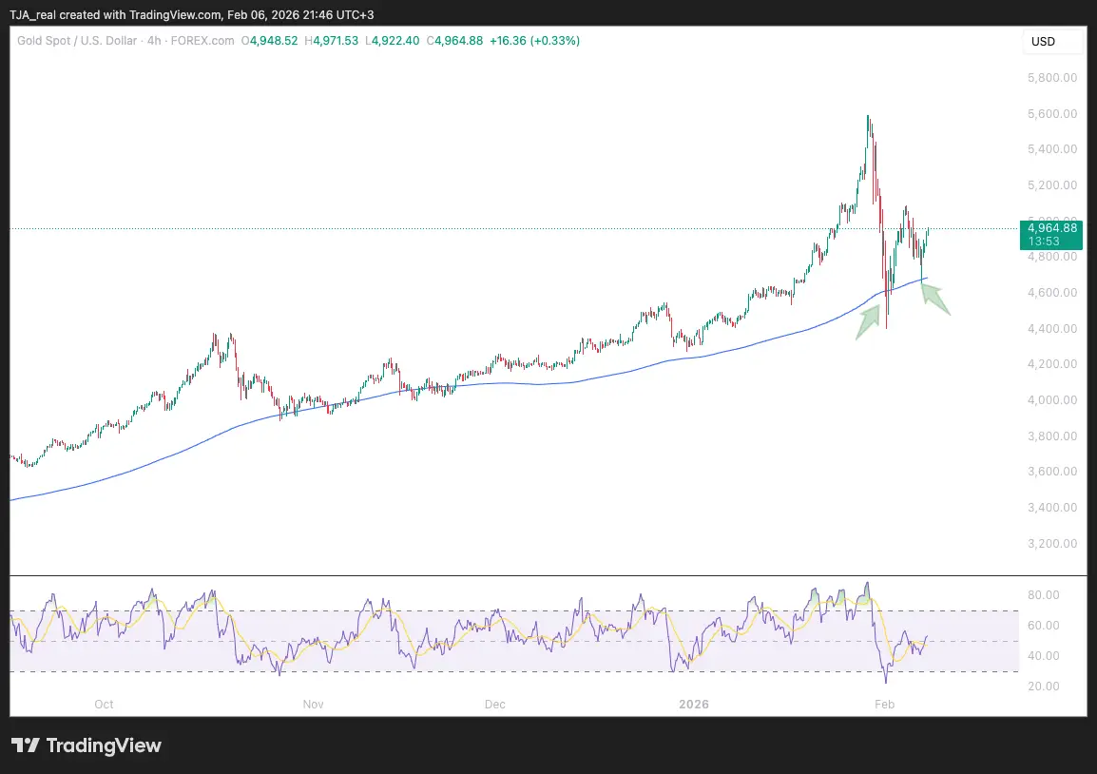Click the 5,600.00 price axis label
This screenshot has width=1097, height=774.
[x=1051, y=113]
